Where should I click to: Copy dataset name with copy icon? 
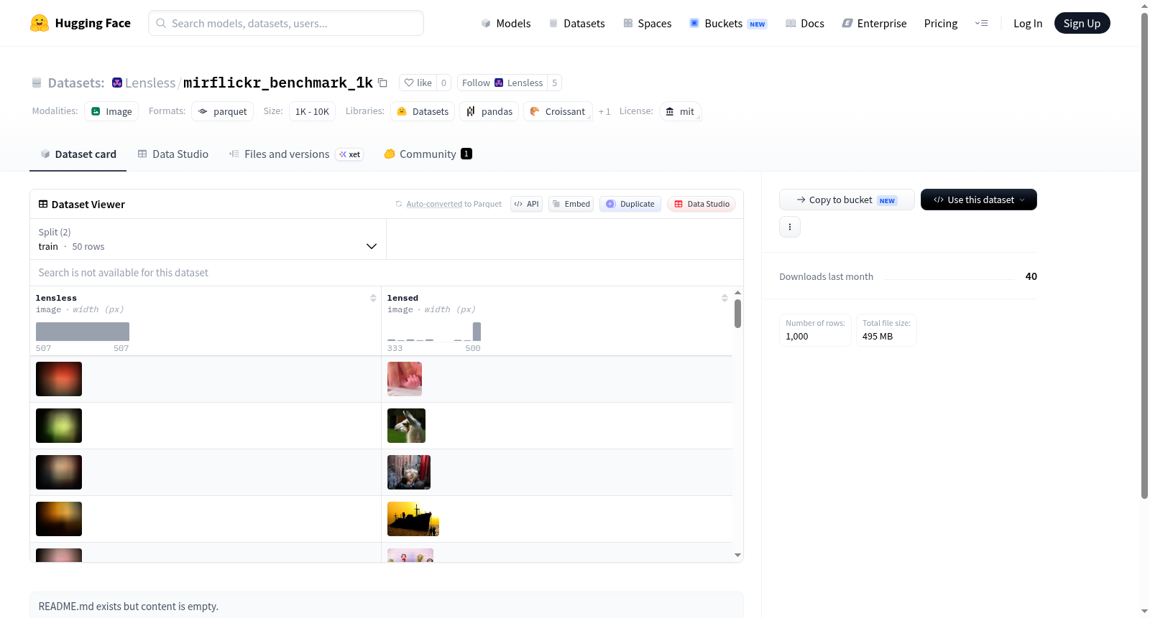pos(383,83)
